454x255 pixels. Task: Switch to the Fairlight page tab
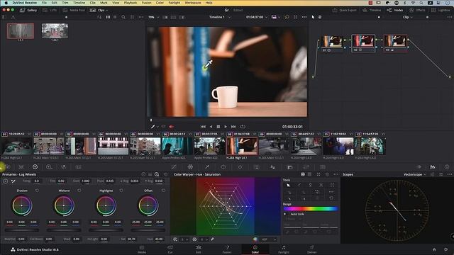pyautogui.click(x=284, y=249)
